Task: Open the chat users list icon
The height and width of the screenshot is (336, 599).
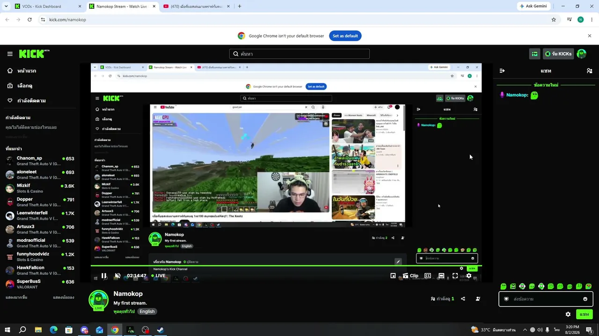Action: (590, 71)
